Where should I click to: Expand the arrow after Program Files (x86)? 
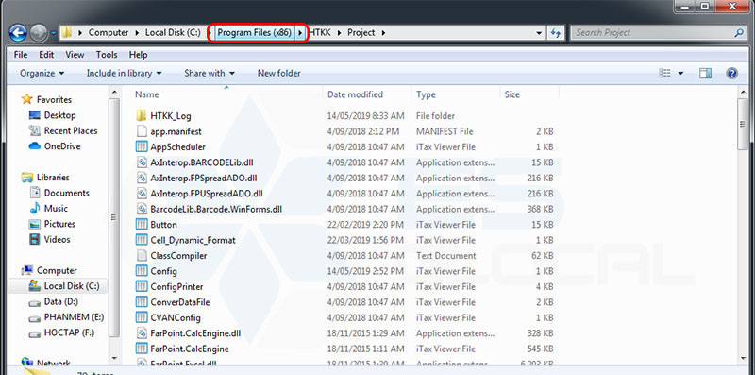point(300,33)
